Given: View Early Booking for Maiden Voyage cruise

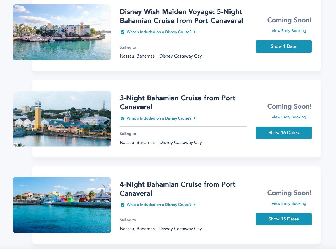Looking at the screenshot, I should click(289, 31).
